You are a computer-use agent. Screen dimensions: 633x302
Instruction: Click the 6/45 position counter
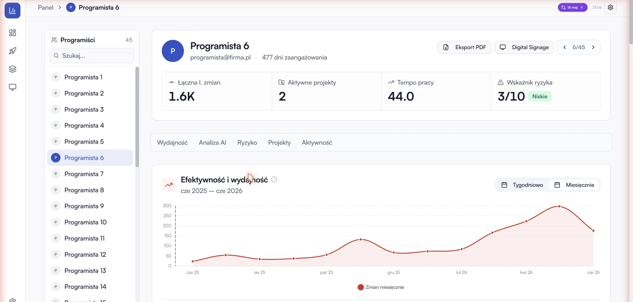(579, 47)
